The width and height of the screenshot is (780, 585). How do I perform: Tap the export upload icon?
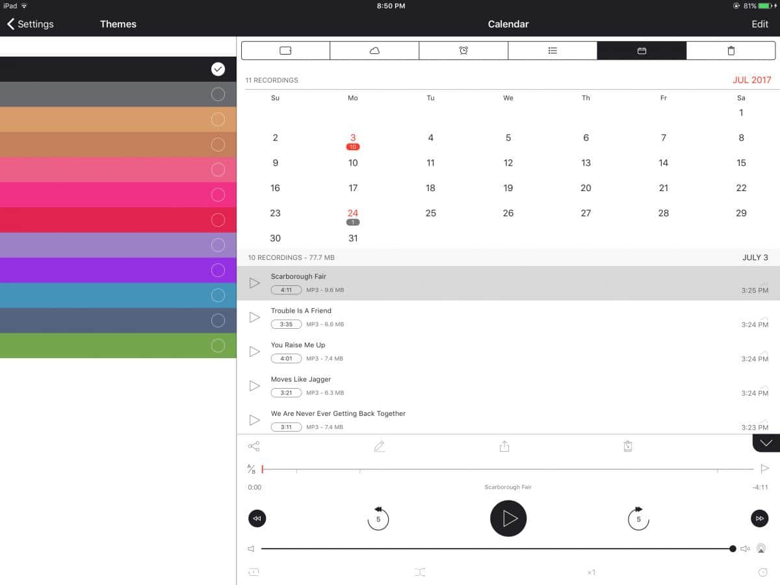(x=504, y=447)
